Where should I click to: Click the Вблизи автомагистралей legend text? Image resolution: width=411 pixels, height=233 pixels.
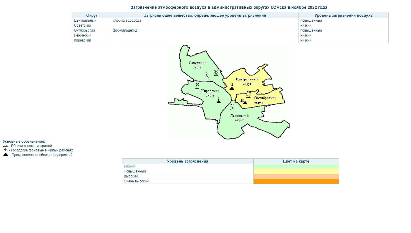pyautogui.click(x=31, y=146)
